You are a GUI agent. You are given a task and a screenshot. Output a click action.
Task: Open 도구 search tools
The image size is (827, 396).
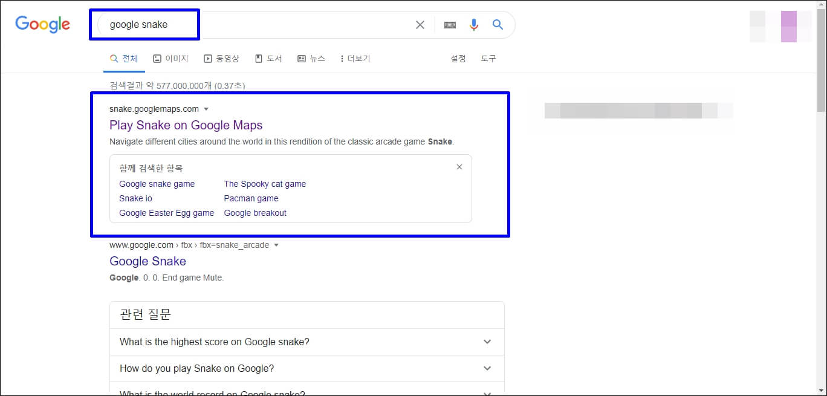[488, 59]
